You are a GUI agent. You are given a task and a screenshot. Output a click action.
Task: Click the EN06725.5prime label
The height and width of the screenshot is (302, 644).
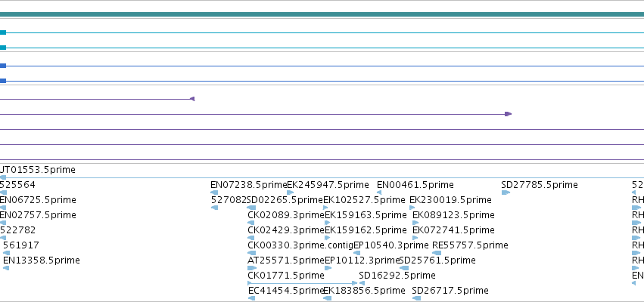[x=38, y=200]
